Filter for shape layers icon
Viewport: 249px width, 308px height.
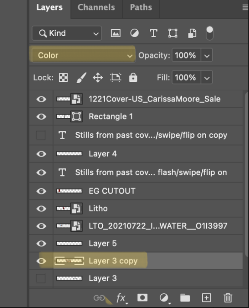[173, 33]
